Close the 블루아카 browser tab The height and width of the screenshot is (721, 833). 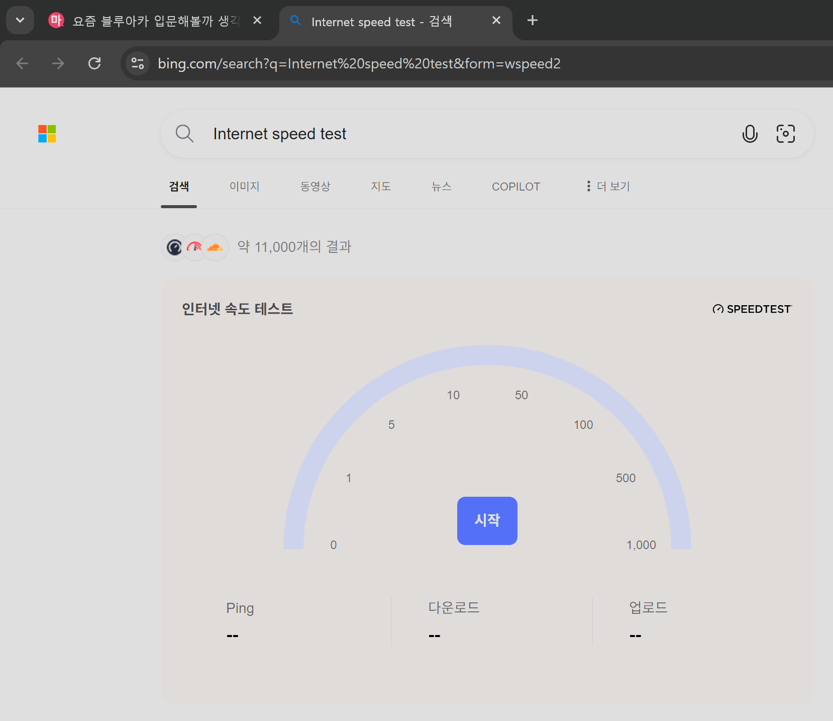point(257,21)
